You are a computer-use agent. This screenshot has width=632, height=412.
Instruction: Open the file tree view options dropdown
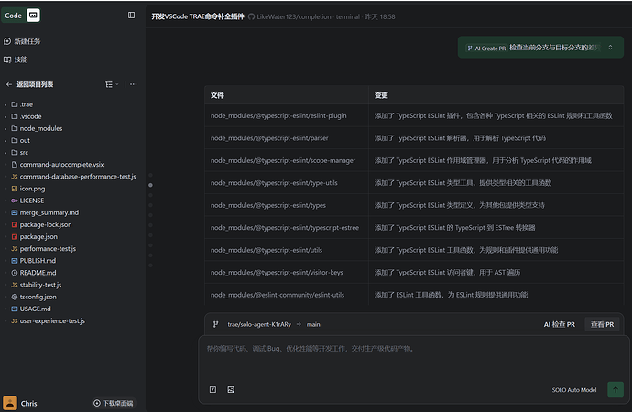point(111,84)
